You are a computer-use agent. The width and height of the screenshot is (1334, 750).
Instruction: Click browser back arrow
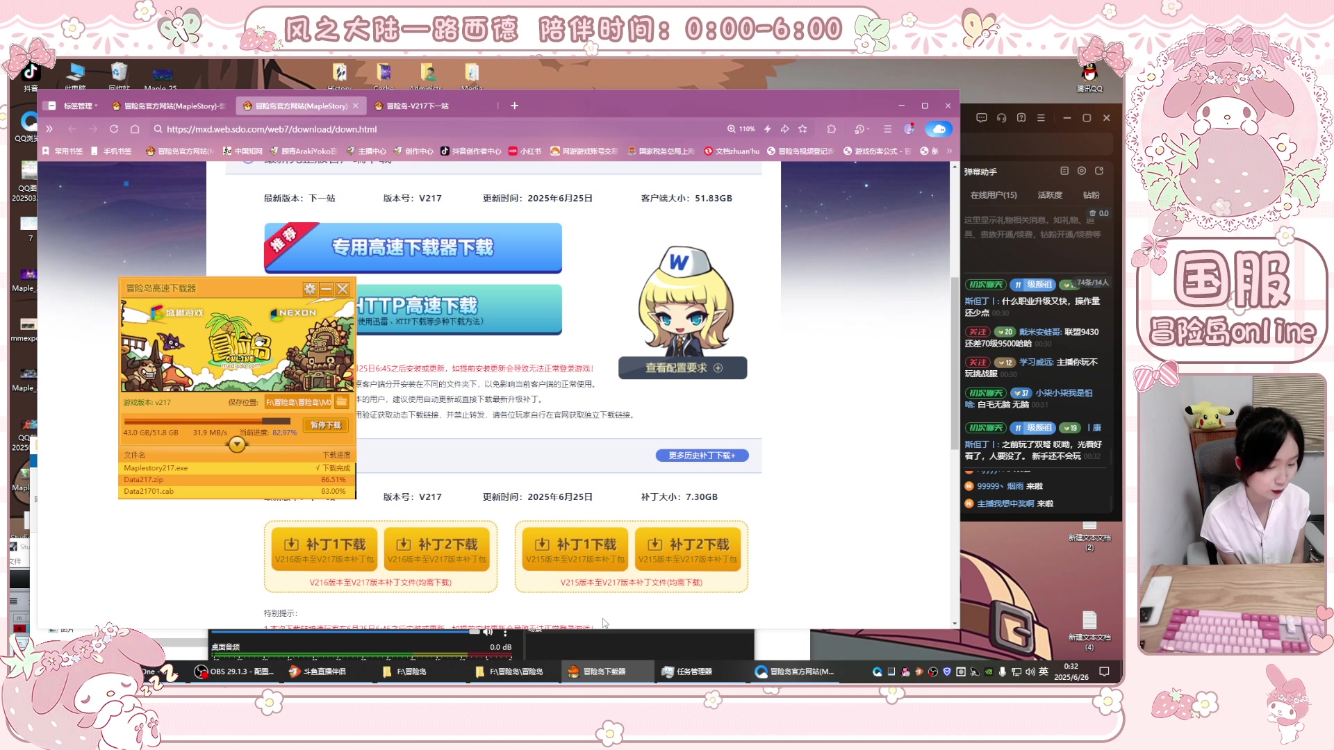pyautogui.click(x=72, y=129)
